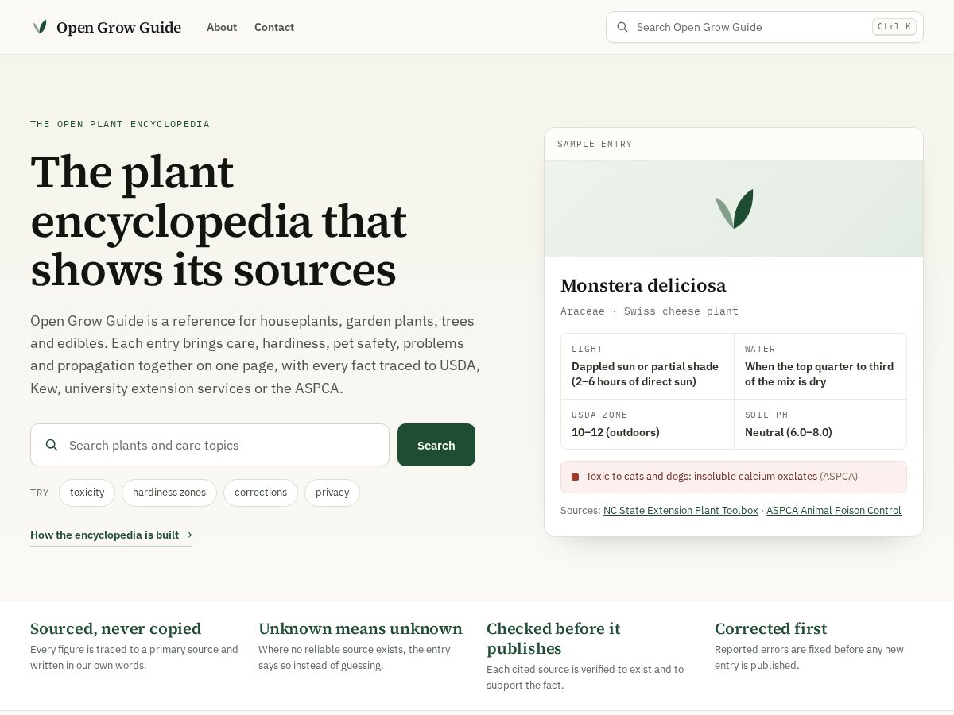Click the TRY label beside the chips

40,493
